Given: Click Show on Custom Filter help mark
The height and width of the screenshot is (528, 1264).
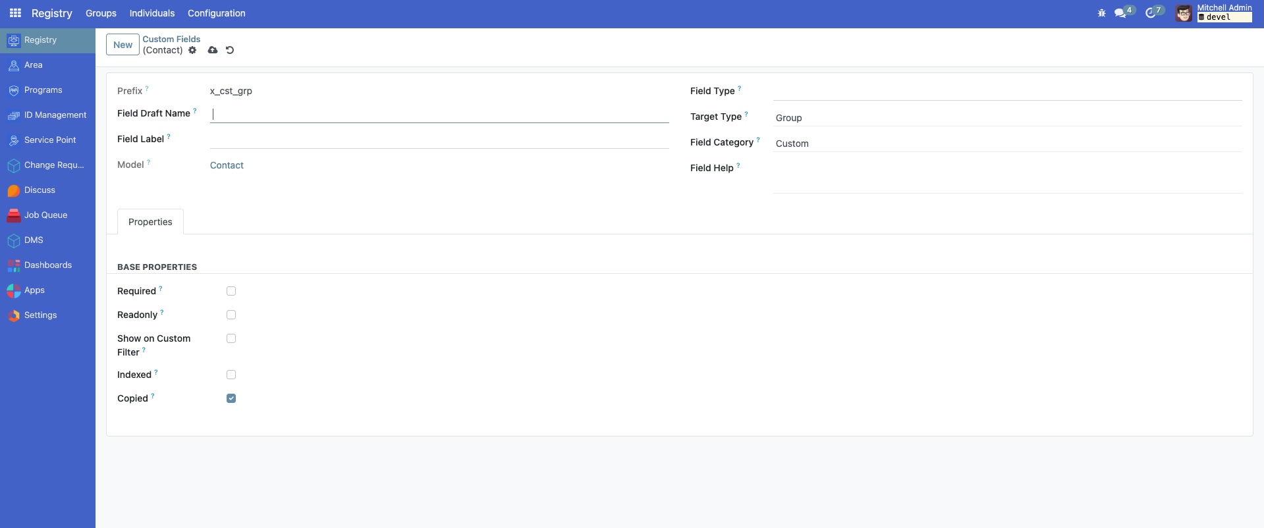Looking at the screenshot, I should pos(144,349).
